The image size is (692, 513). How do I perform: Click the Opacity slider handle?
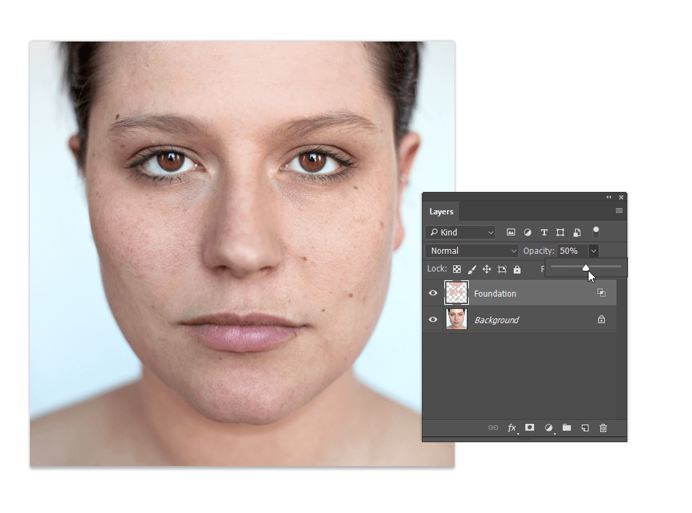tap(586, 267)
